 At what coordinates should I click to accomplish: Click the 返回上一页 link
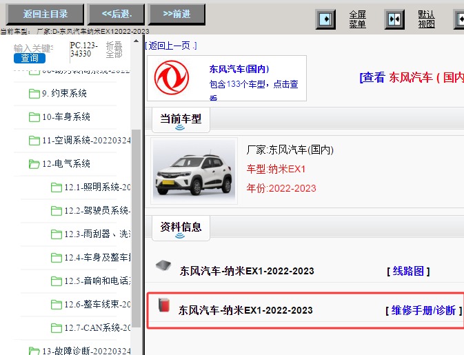coord(171,45)
